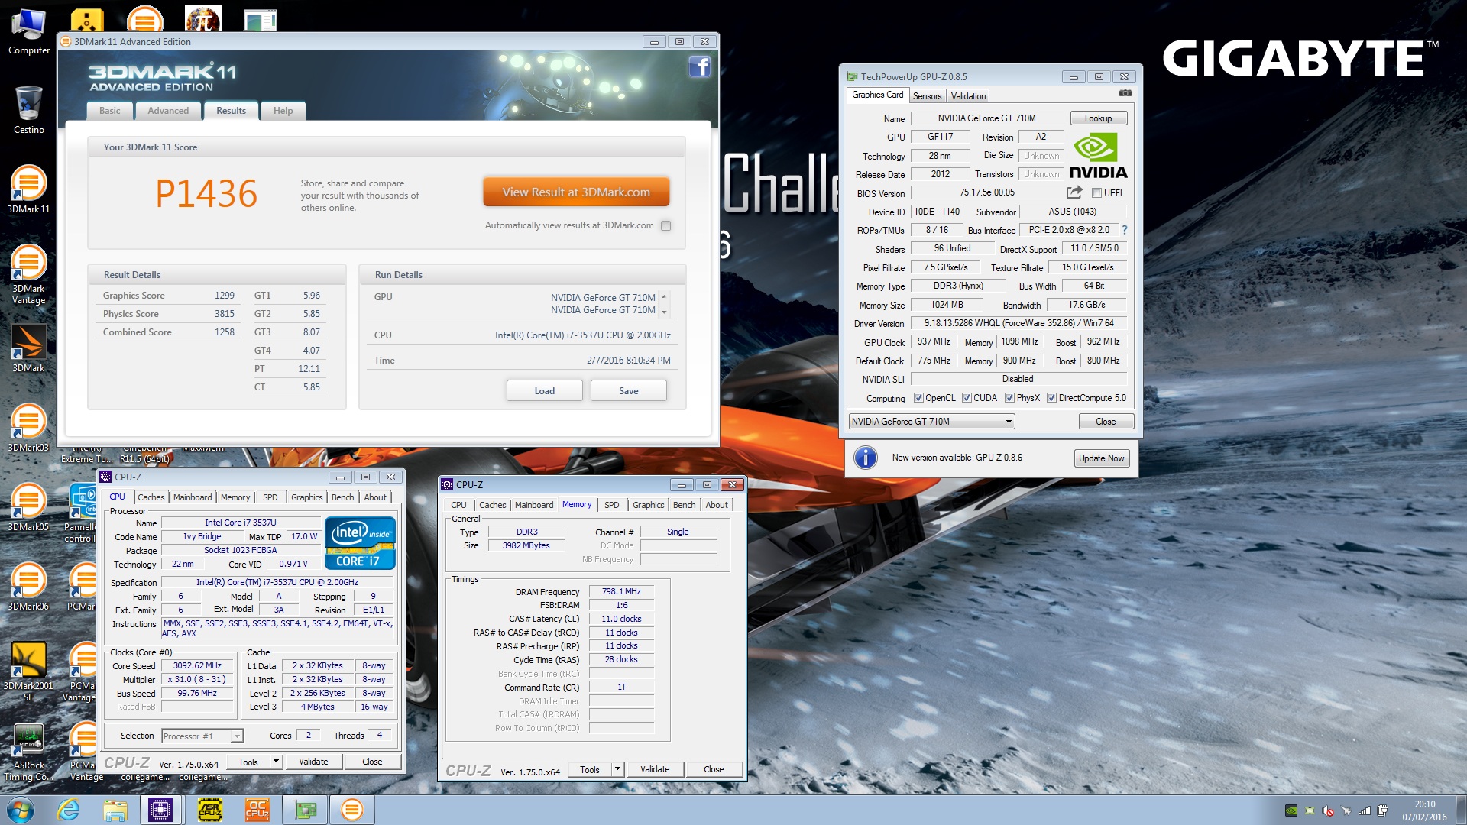Launch OC CPU-Z orange taskbar icon
Viewport: 1467px width, 825px height.
tap(257, 810)
